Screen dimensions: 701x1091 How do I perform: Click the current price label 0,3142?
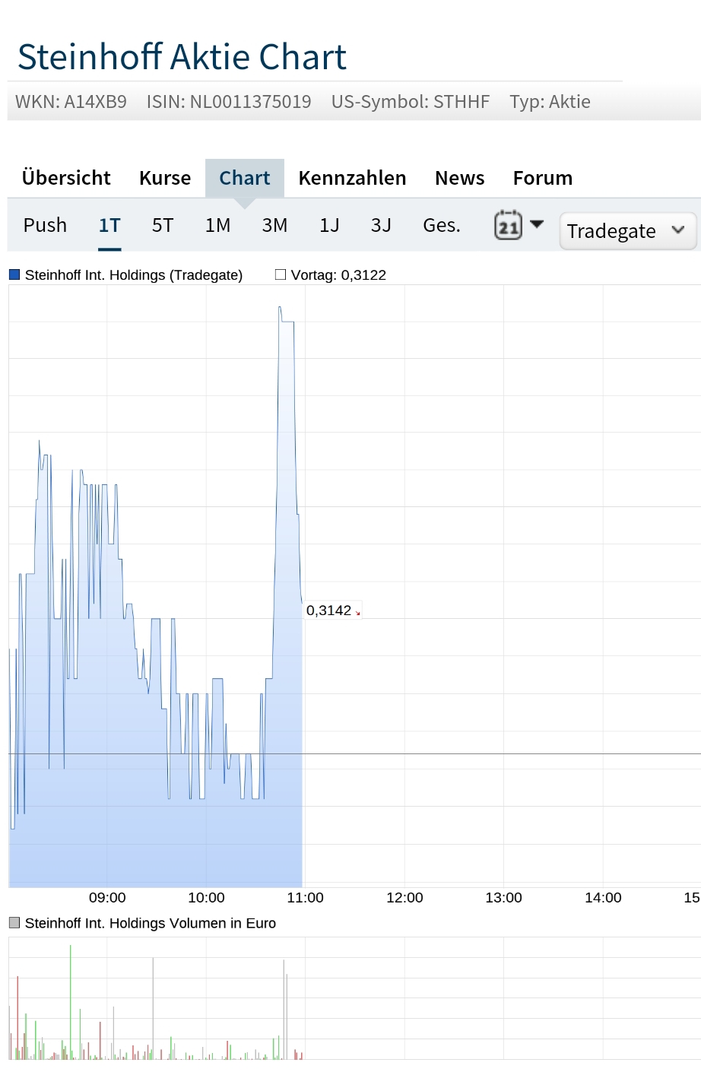[330, 610]
